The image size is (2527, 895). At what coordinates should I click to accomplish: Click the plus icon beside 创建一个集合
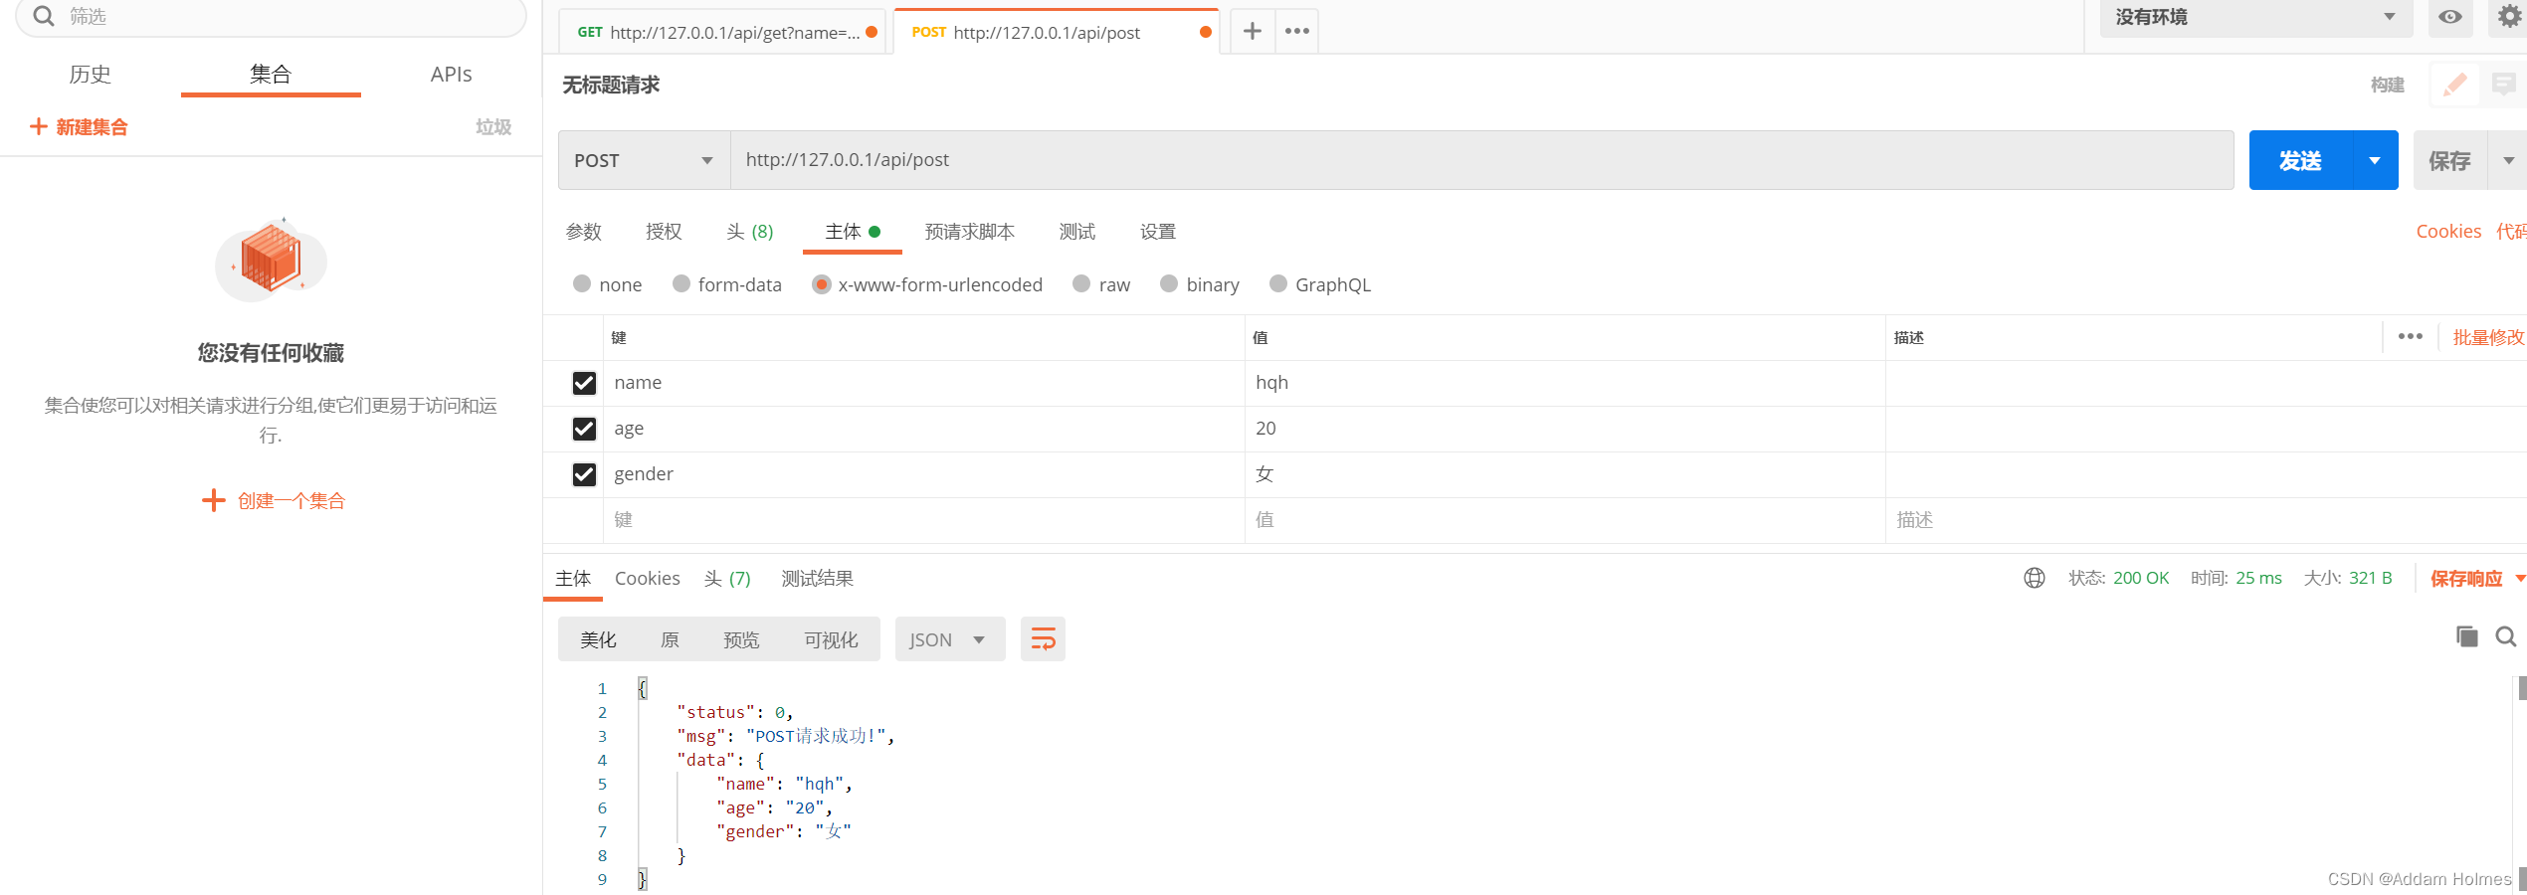[213, 500]
